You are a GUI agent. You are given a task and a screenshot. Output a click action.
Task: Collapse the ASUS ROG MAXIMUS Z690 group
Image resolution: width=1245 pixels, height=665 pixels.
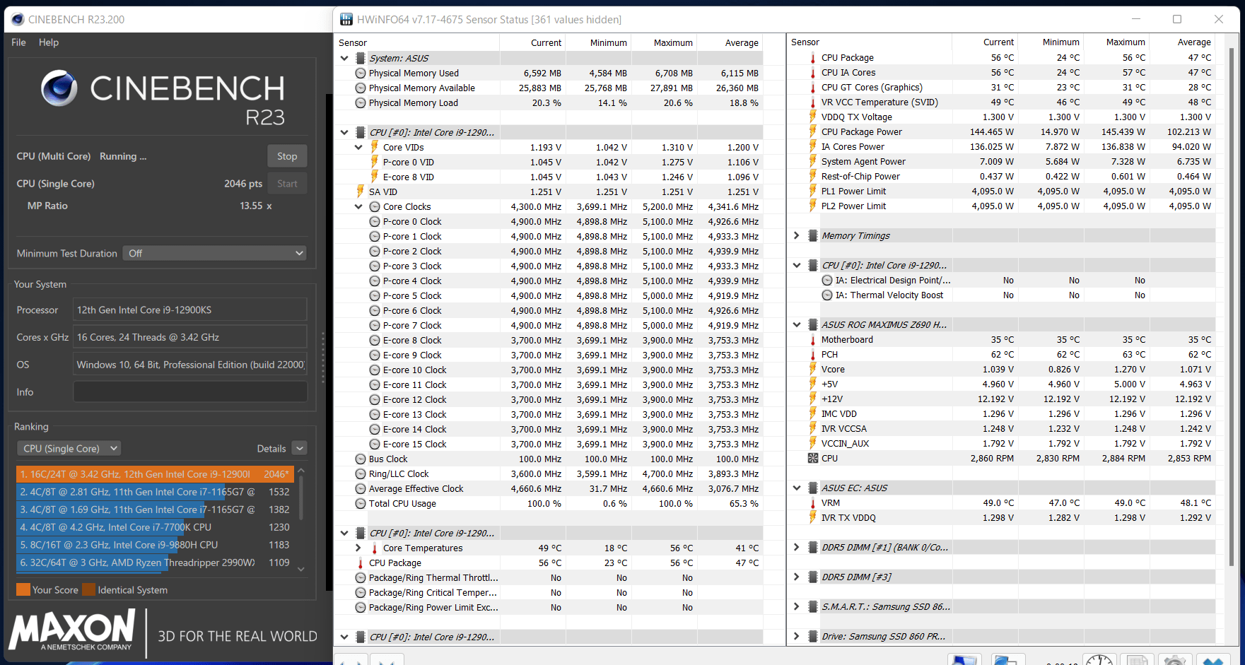(x=797, y=325)
